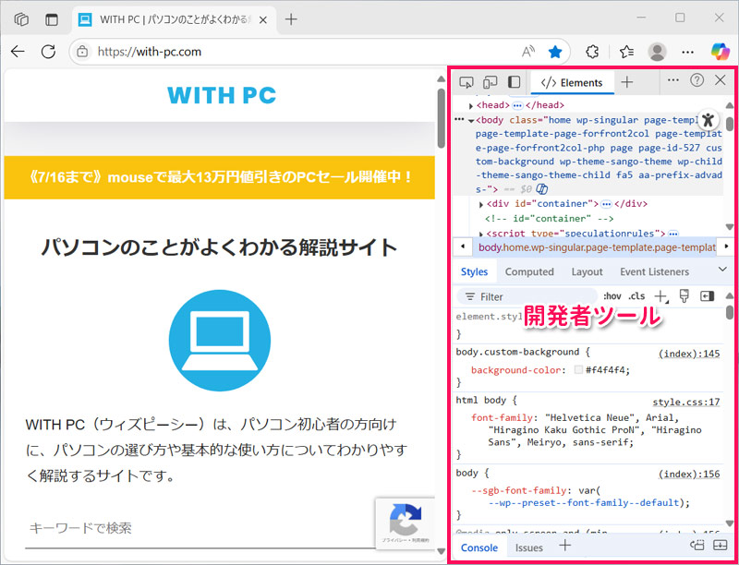The image size is (739, 565).
Task: Toggle rendering emulations paintbrush icon
Action: 684,296
